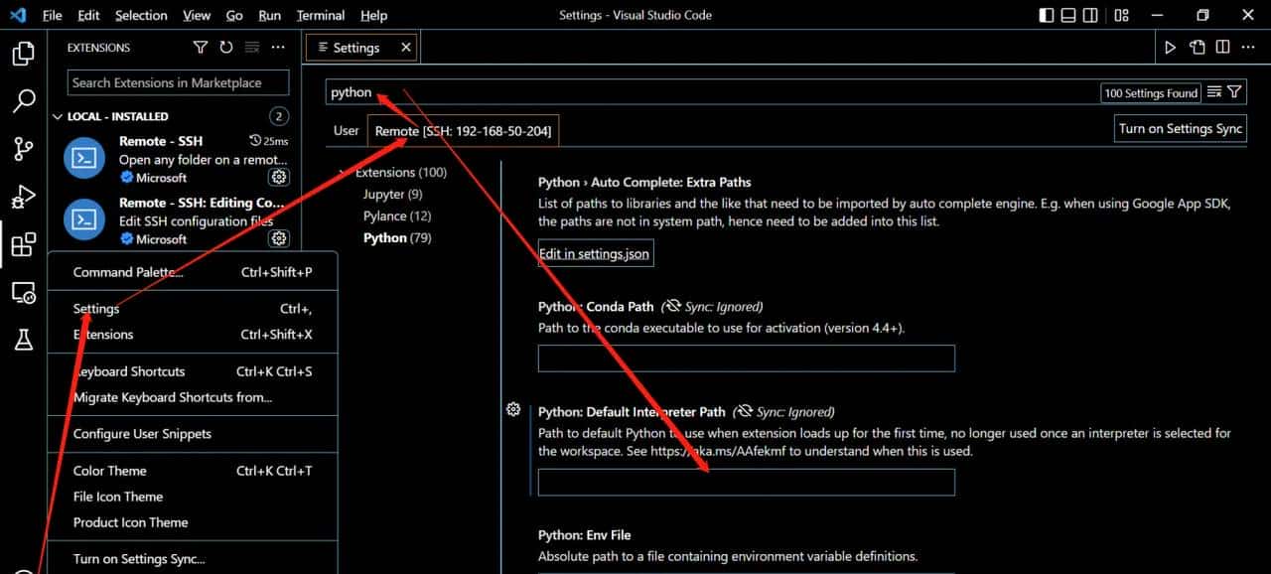Open Keyboard Shortcuts from the menu

point(130,371)
